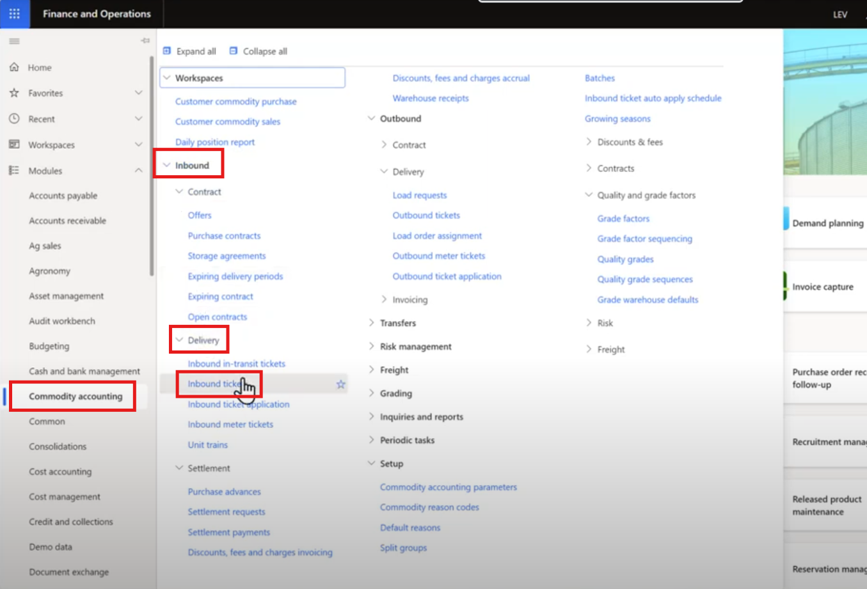867x589 pixels.
Task: Mark Inbound tickets as favorite with star
Action: [340, 384]
